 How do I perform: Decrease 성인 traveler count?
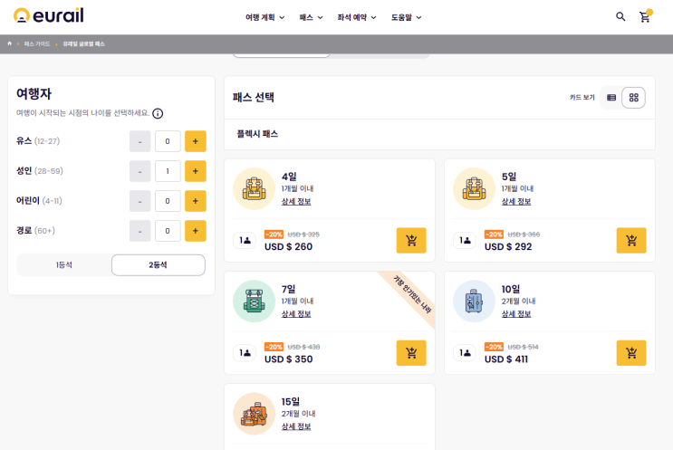click(x=140, y=171)
